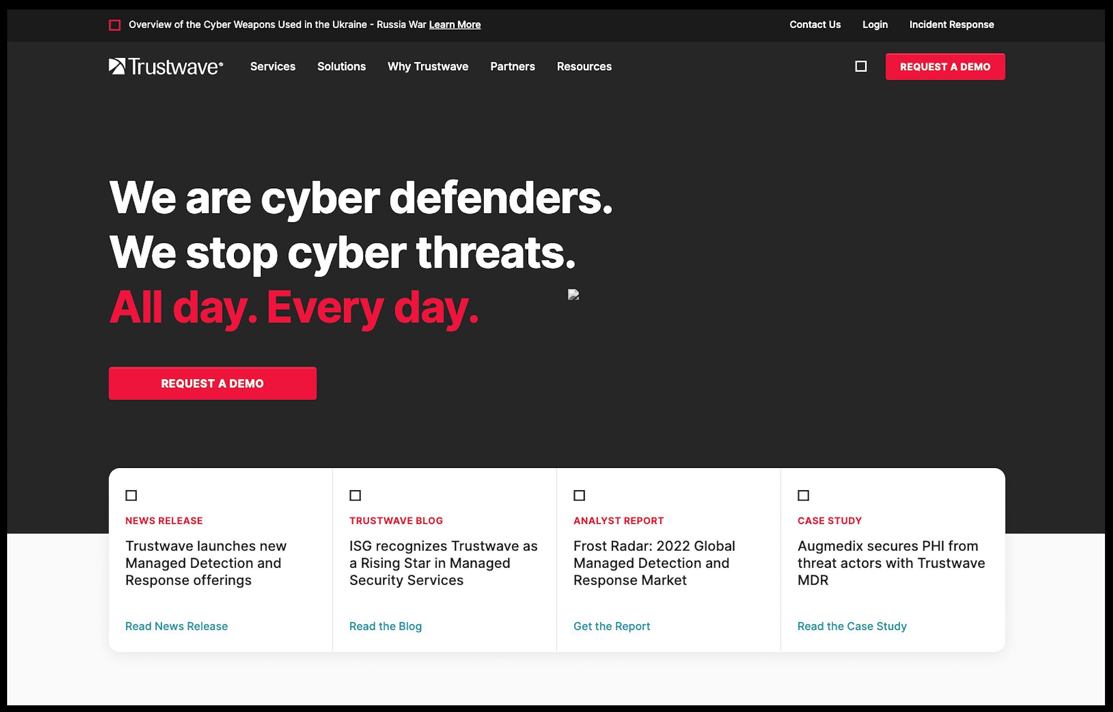
Task: Open the Solutions menu
Action: [342, 66]
